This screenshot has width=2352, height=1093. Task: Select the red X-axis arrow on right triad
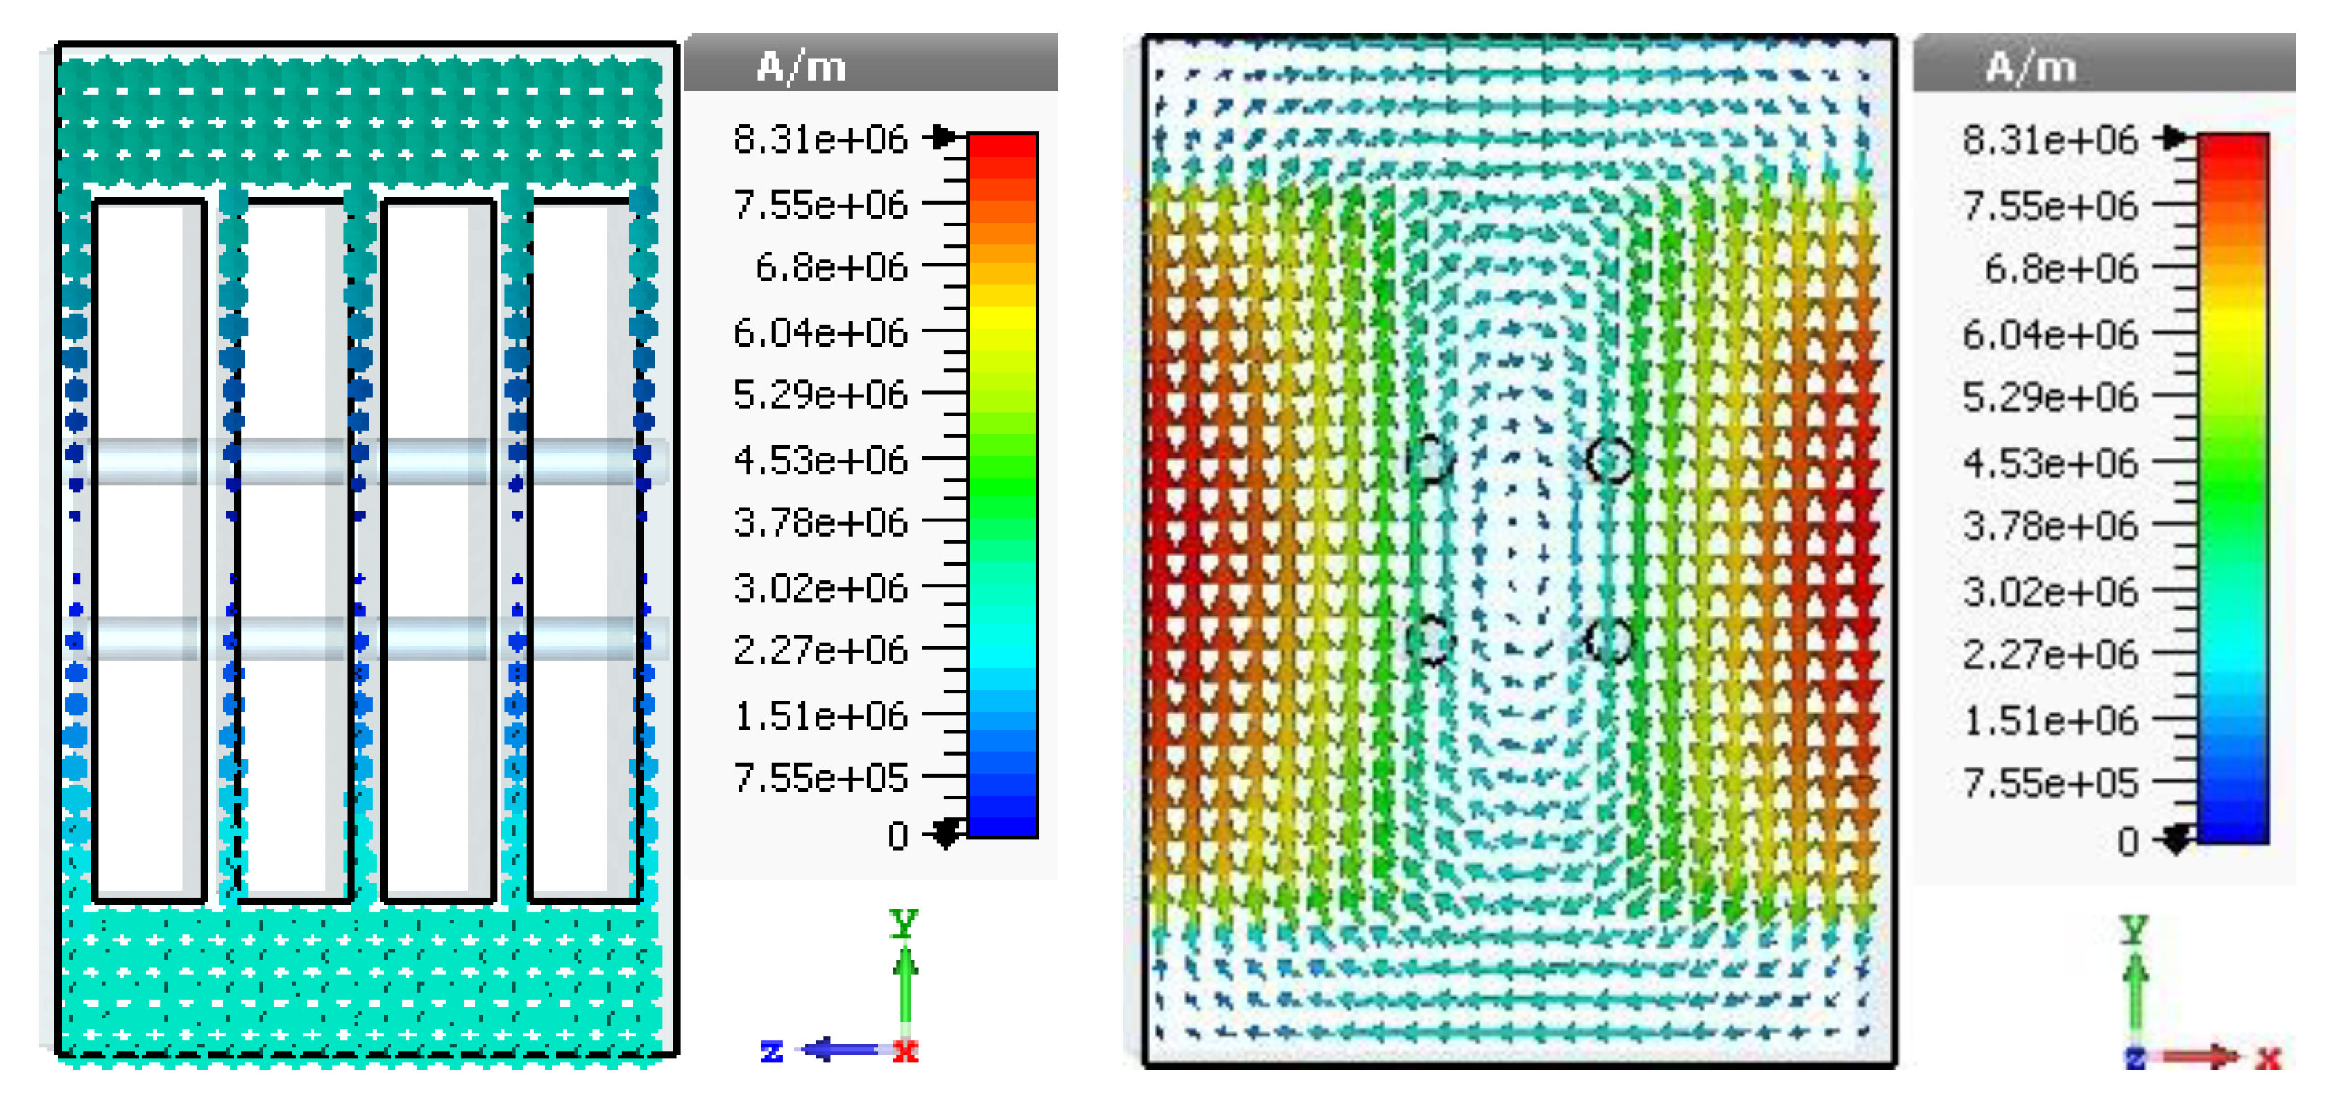[x=2200, y=1057]
